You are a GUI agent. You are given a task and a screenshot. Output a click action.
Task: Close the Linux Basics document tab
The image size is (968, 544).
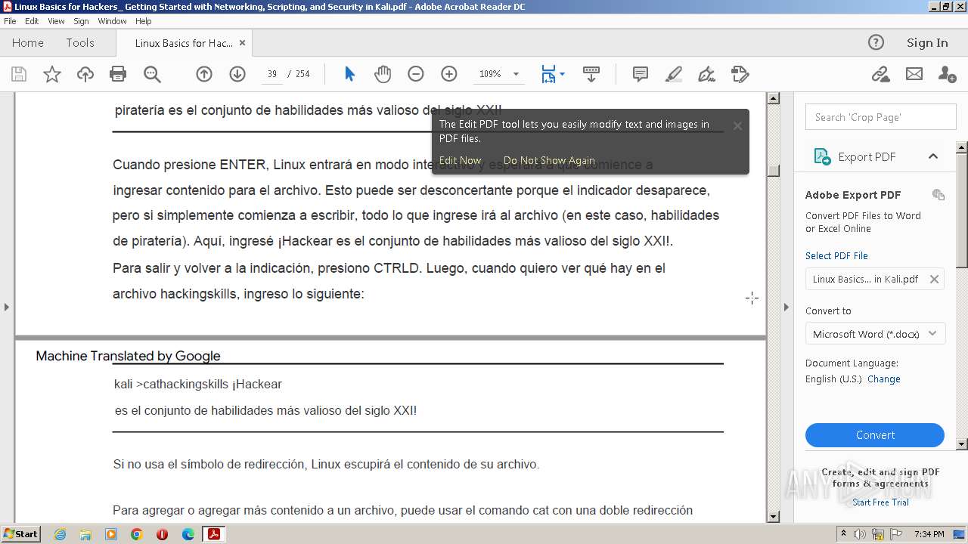[x=242, y=43]
